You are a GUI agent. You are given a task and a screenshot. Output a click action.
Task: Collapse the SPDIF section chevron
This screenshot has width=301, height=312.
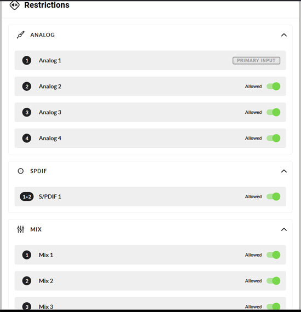284,171
